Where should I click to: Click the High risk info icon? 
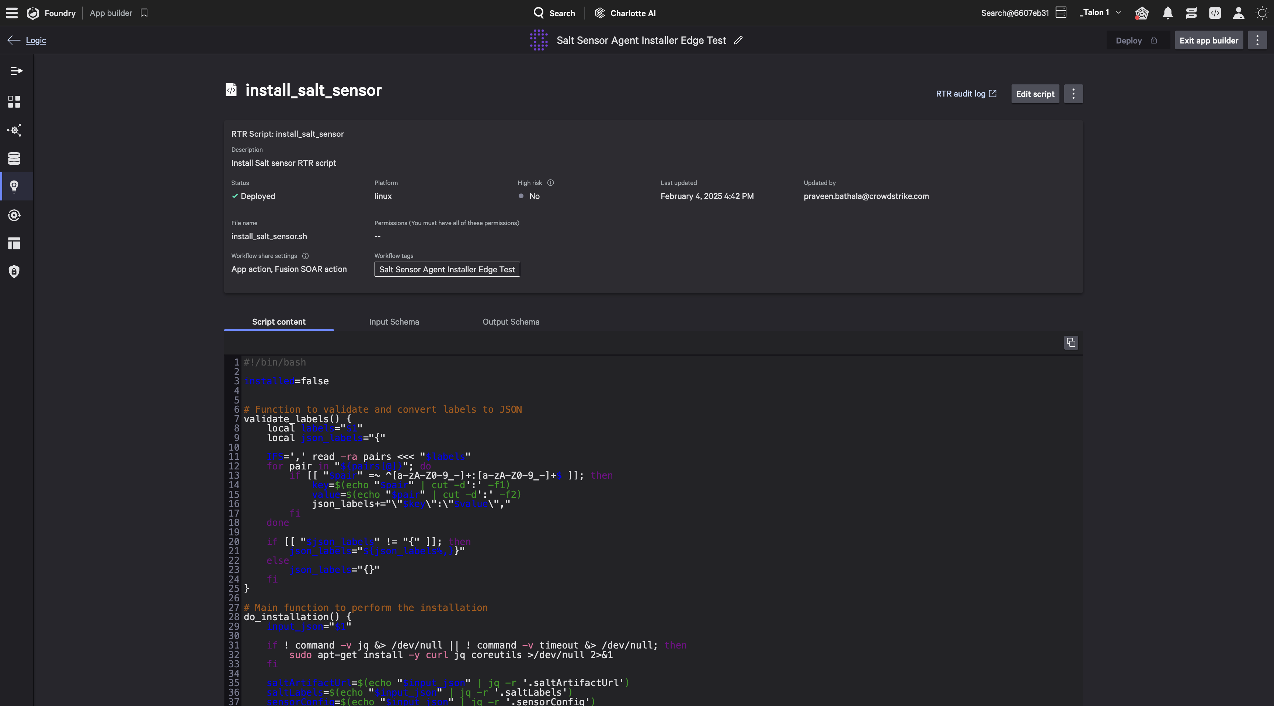550,183
